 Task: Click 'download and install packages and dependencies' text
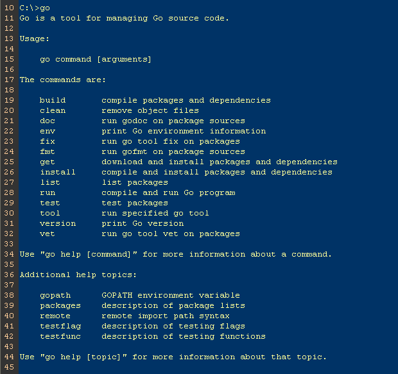(x=220, y=162)
